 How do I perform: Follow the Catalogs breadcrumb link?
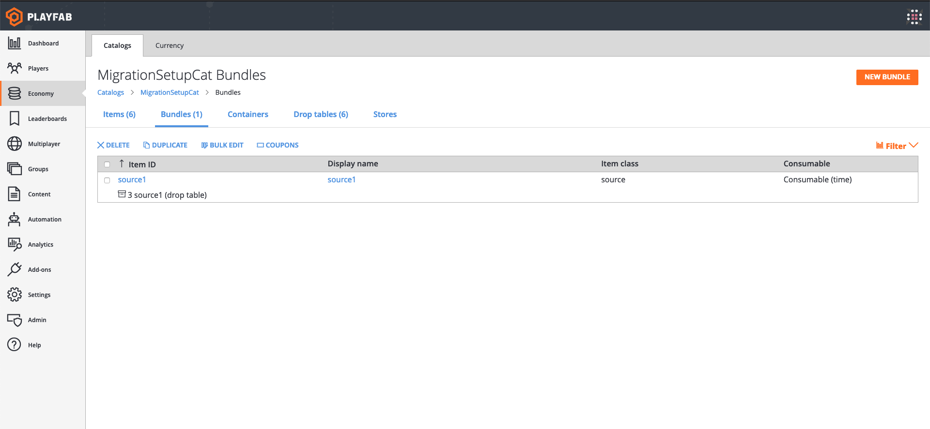click(x=110, y=92)
